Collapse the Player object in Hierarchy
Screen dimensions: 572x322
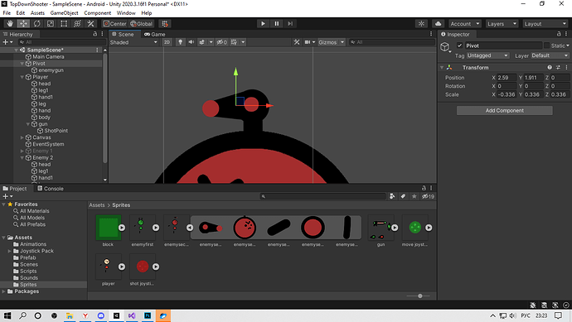pyautogui.click(x=22, y=77)
